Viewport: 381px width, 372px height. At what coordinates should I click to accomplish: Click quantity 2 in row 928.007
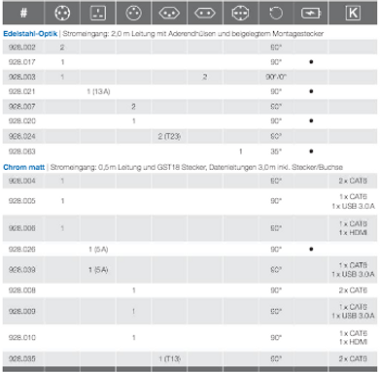coord(133,107)
